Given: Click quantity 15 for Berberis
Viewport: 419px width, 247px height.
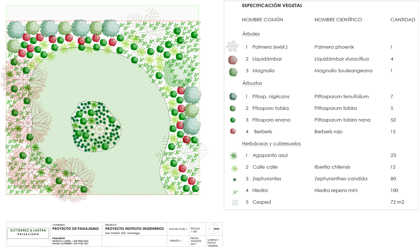Looking at the screenshot, I should [x=393, y=132].
